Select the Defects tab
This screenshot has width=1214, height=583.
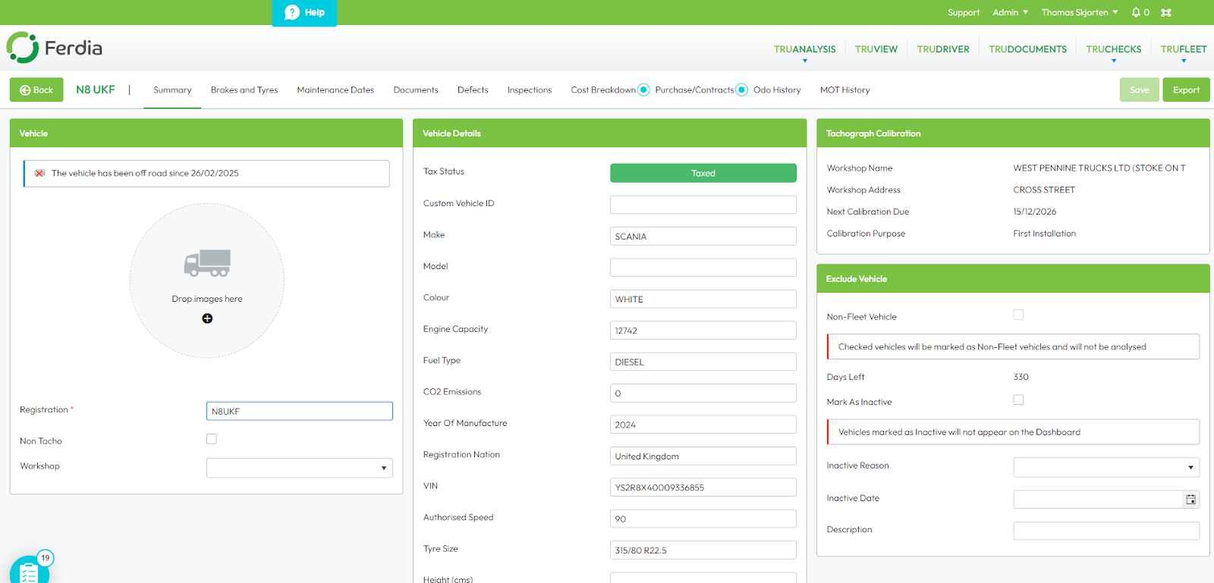[x=473, y=90]
